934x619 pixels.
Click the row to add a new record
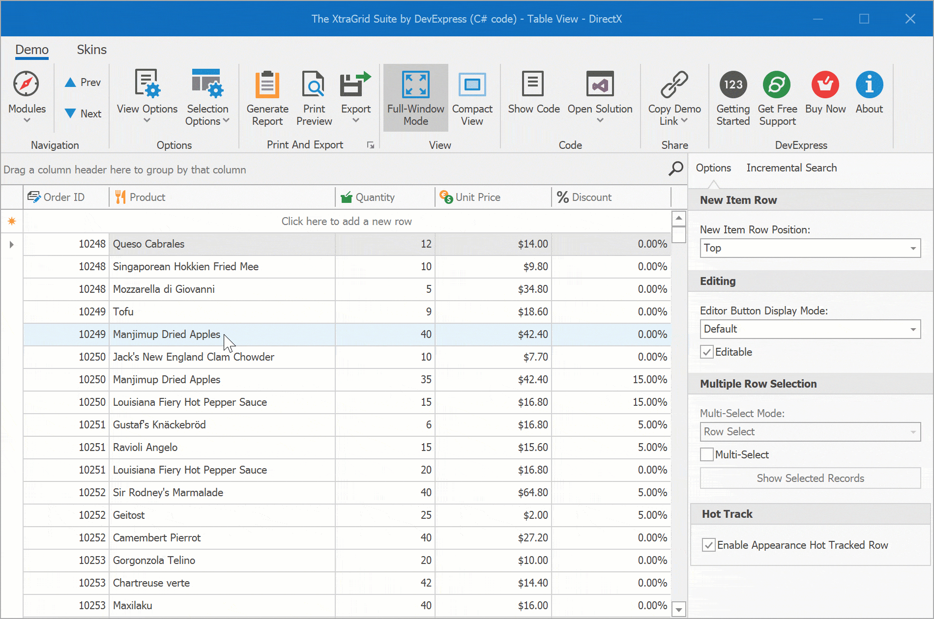[347, 221]
